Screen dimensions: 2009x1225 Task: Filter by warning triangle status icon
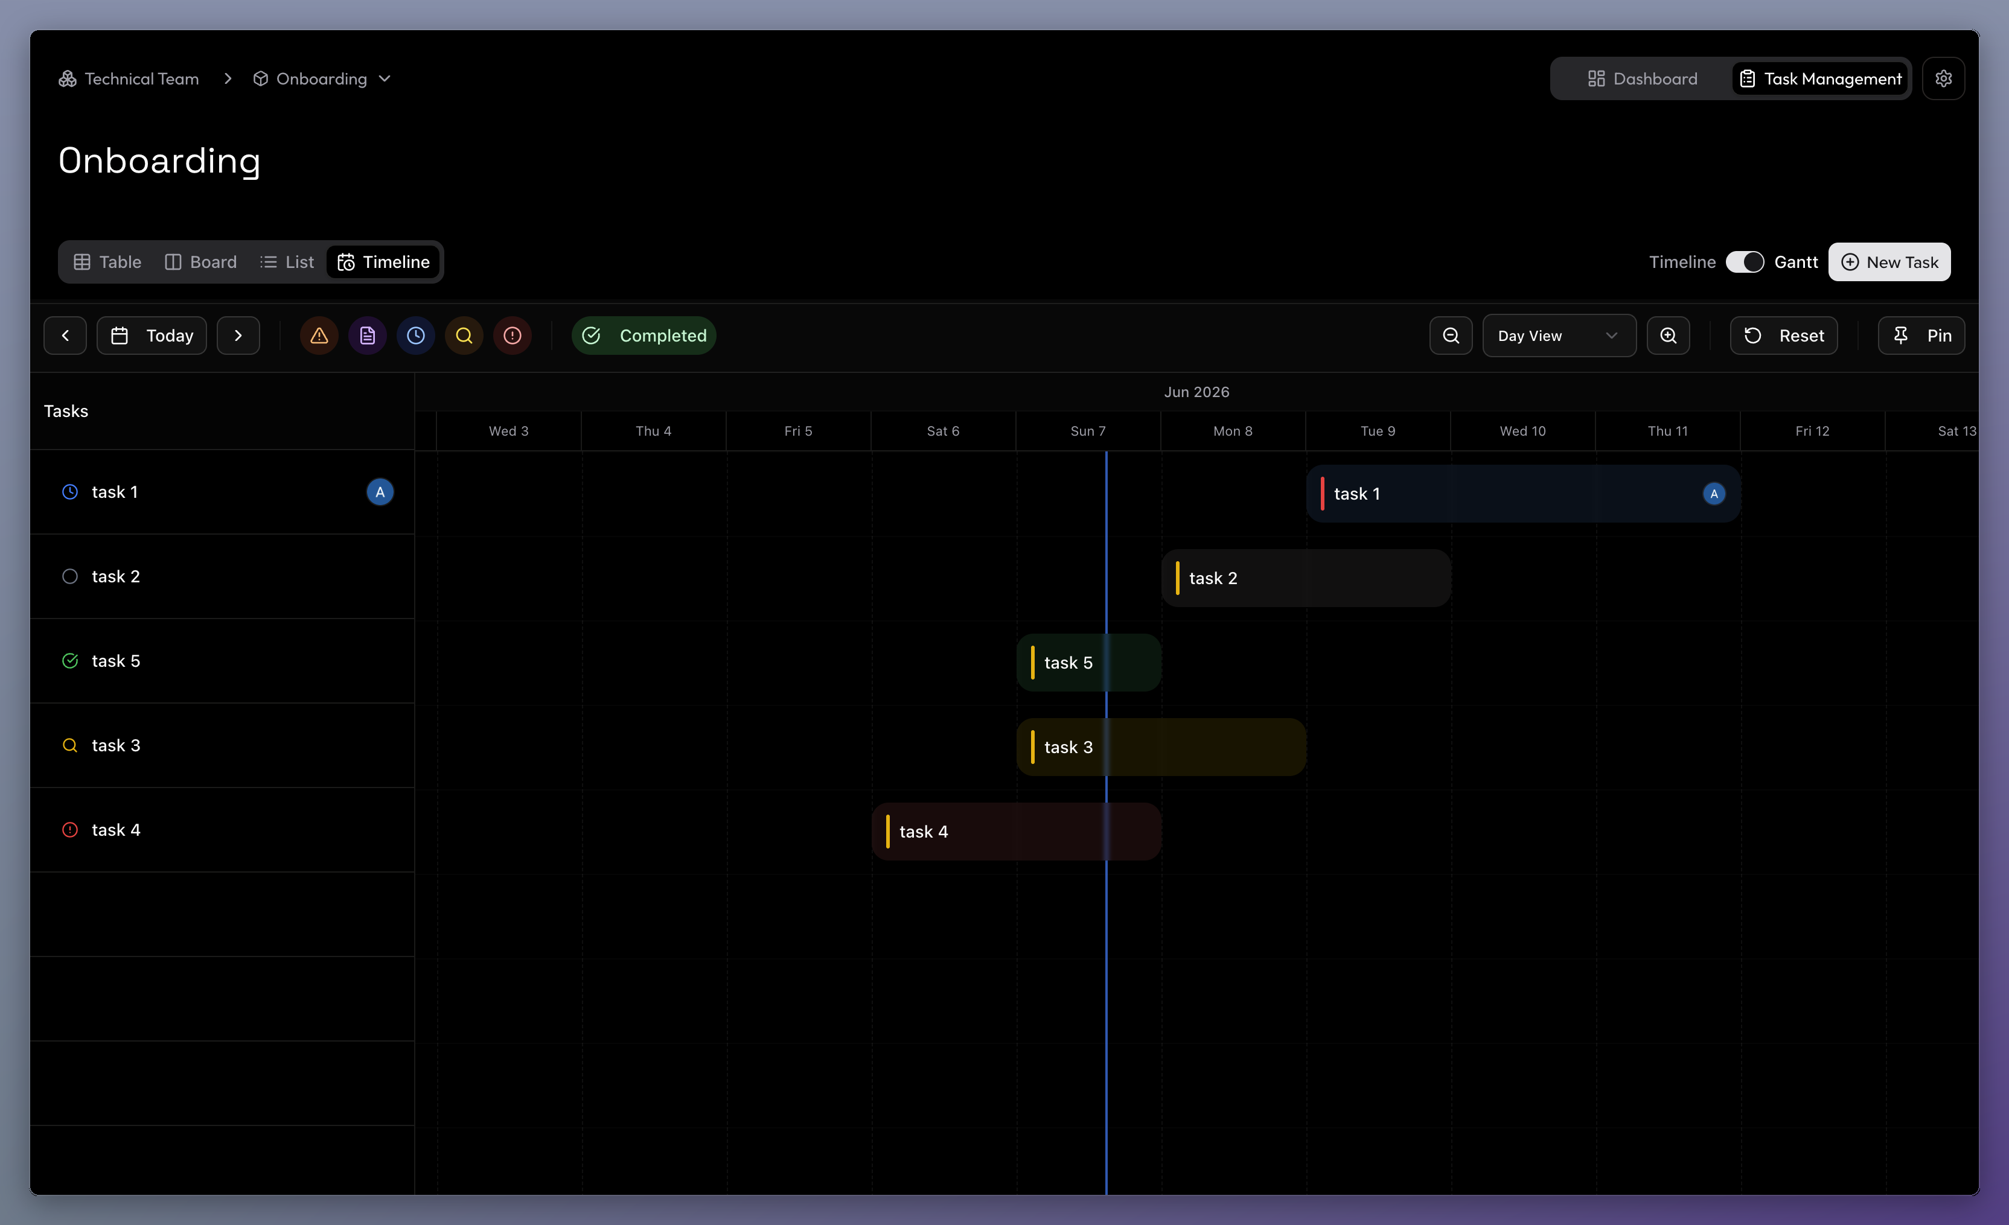click(x=319, y=335)
